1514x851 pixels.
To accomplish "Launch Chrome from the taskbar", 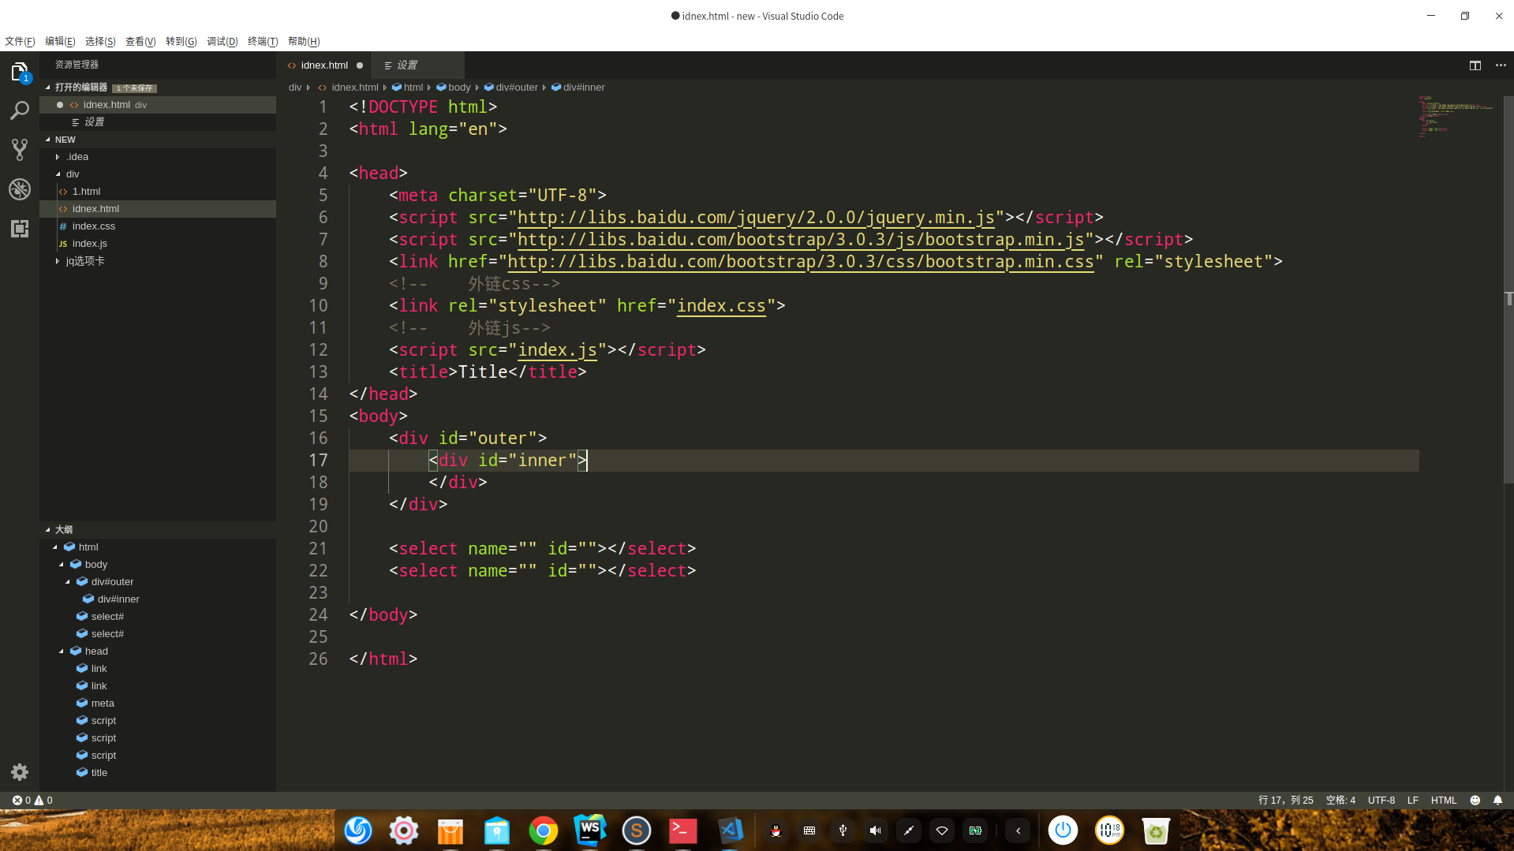I will [x=543, y=830].
